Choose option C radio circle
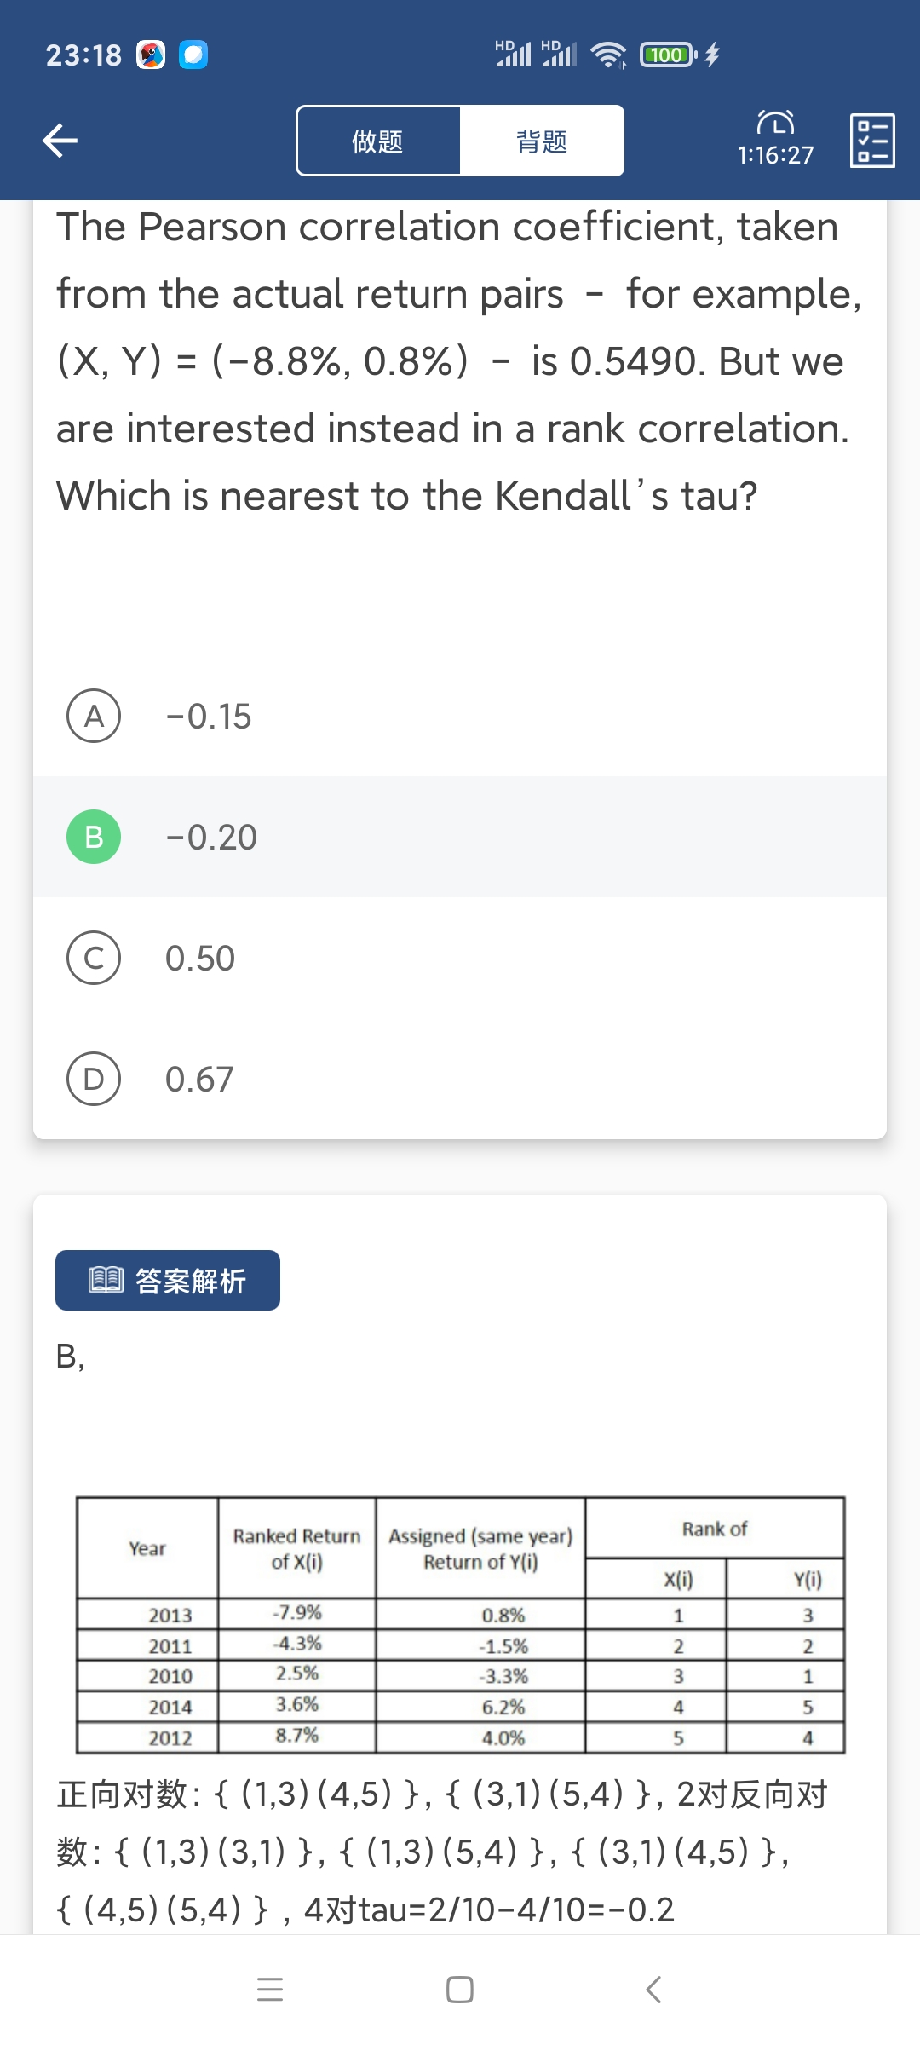Image resolution: width=920 pixels, height=2045 pixels. click(94, 958)
